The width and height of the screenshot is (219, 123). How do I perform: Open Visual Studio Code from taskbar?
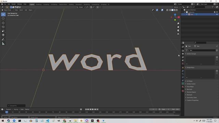coord(48,121)
